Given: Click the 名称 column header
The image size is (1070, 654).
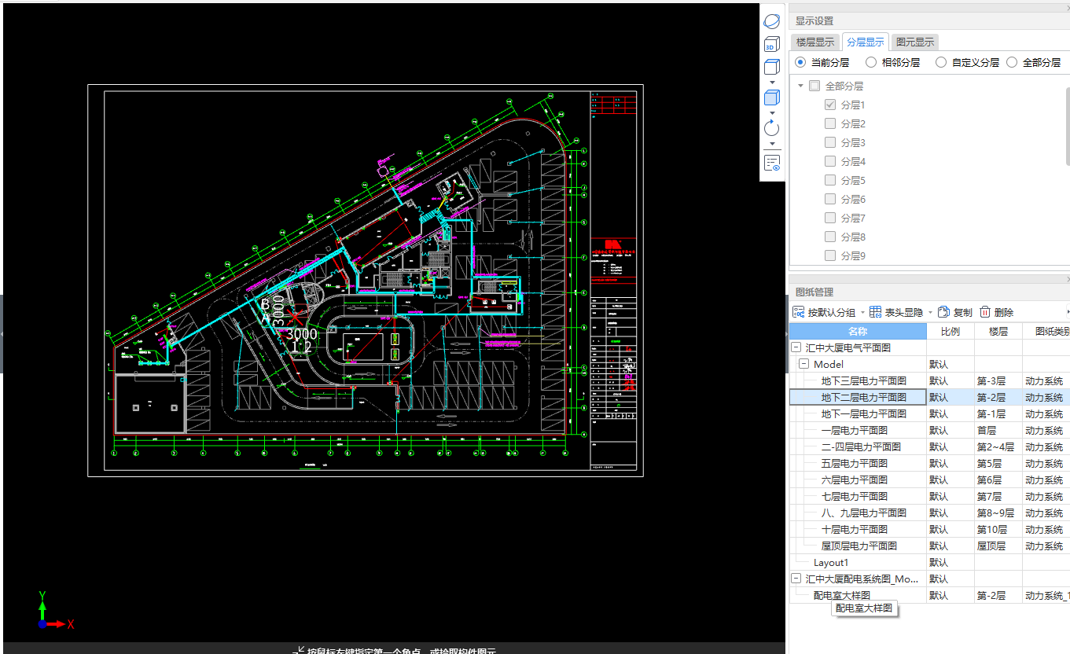Looking at the screenshot, I should point(858,332).
